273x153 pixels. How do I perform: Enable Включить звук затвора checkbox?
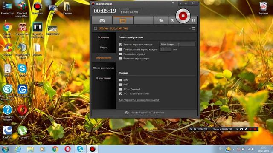(x=120, y=59)
